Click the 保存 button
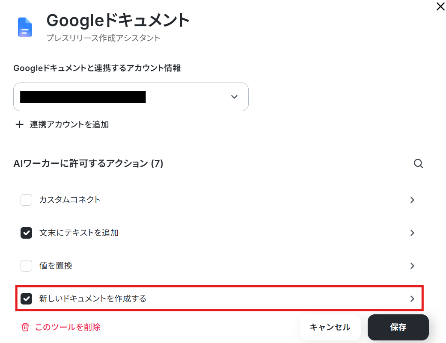 pos(398,327)
